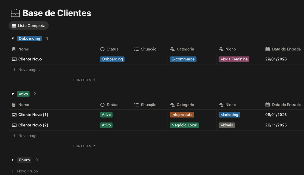Collapse the Onboarding group
This screenshot has height=175, width=304.
click(13, 38)
